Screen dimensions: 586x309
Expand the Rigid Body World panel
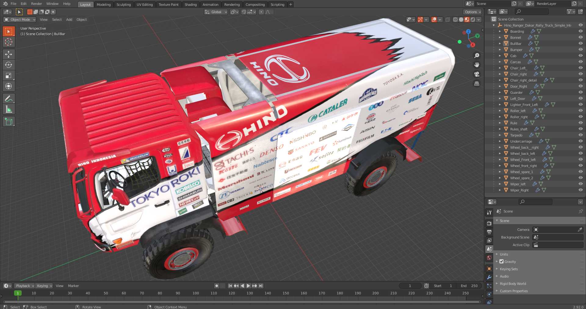coord(513,284)
